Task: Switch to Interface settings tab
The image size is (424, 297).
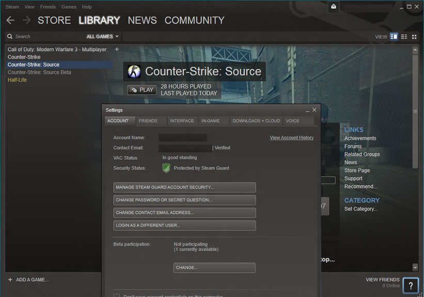Action: pos(183,121)
